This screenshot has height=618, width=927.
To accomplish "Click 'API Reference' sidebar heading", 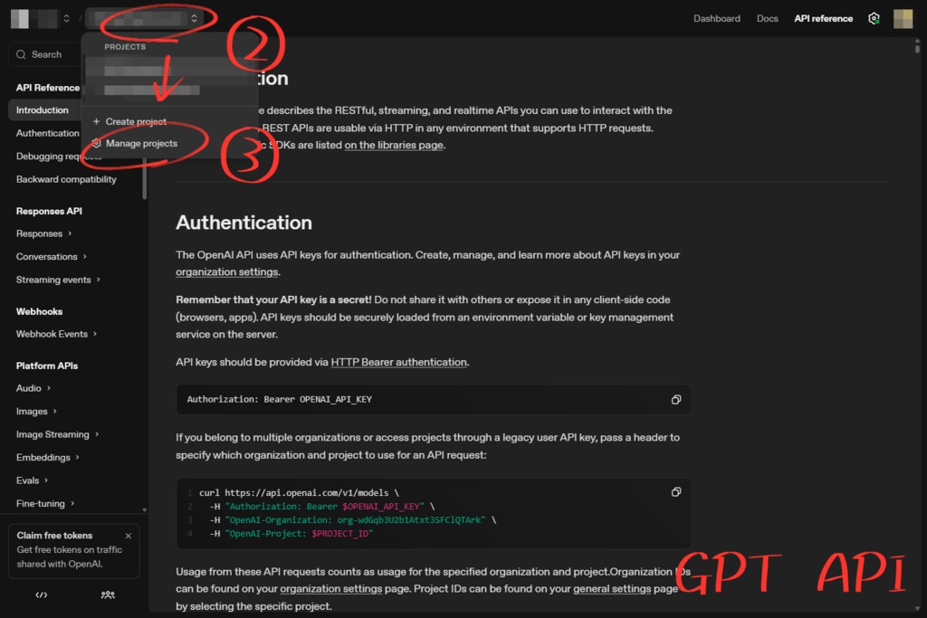I will (x=48, y=88).
